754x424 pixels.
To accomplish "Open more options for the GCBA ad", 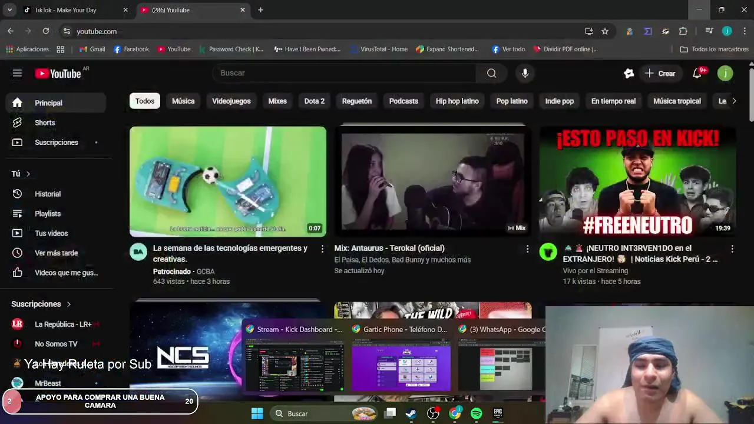I will coord(322,249).
